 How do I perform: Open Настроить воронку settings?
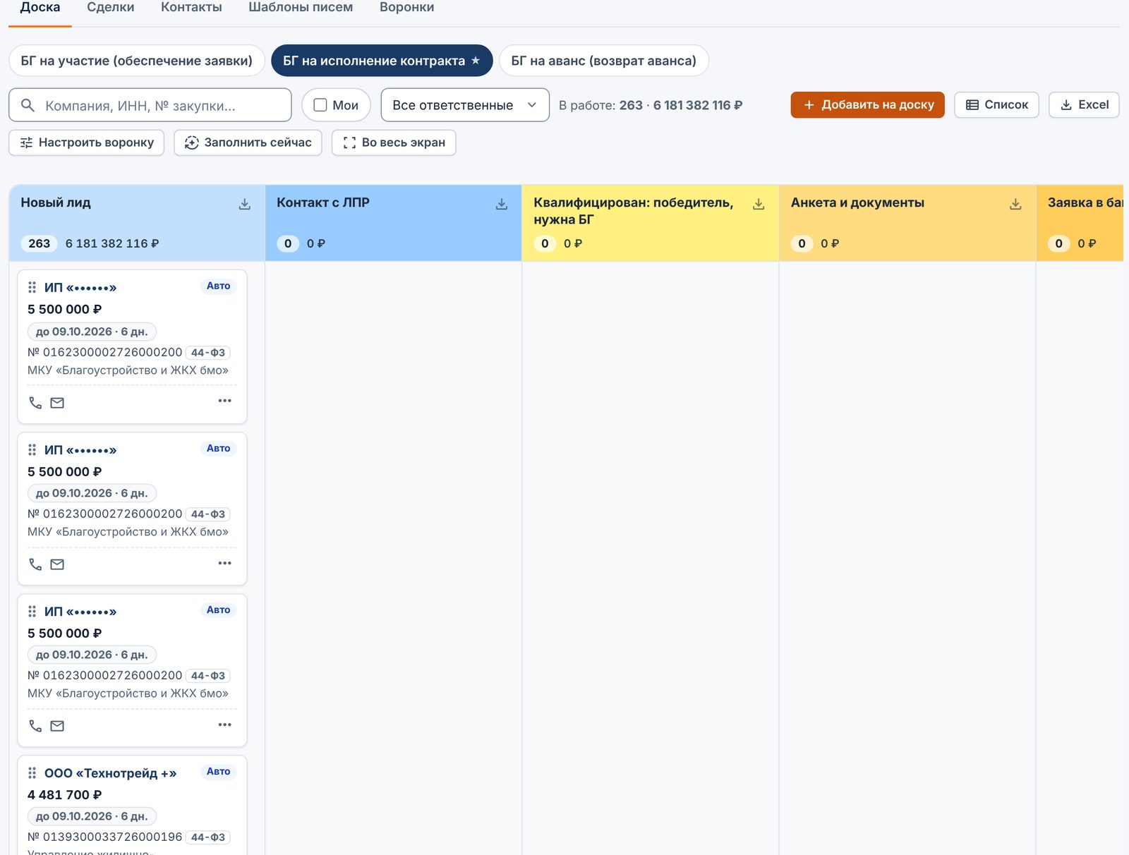(x=87, y=142)
